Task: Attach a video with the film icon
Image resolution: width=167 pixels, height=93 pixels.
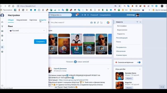Action: tap(95, 22)
